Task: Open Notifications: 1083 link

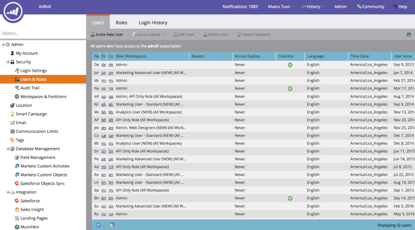Action: click(240, 7)
